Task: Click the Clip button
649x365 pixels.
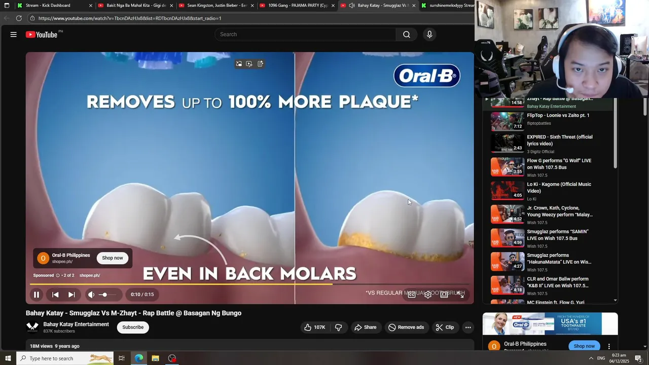Action: point(445,327)
